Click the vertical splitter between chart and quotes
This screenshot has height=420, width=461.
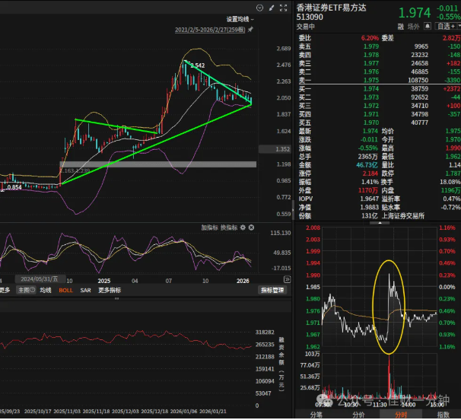[293, 210]
